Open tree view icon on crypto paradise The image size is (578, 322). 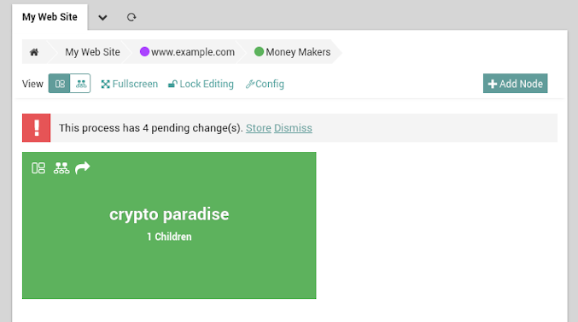[x=61, y=168]
